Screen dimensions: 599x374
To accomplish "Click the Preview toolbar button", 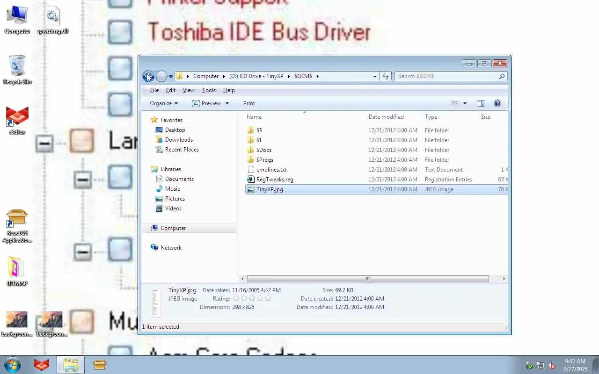I will [x=206, y=103].
